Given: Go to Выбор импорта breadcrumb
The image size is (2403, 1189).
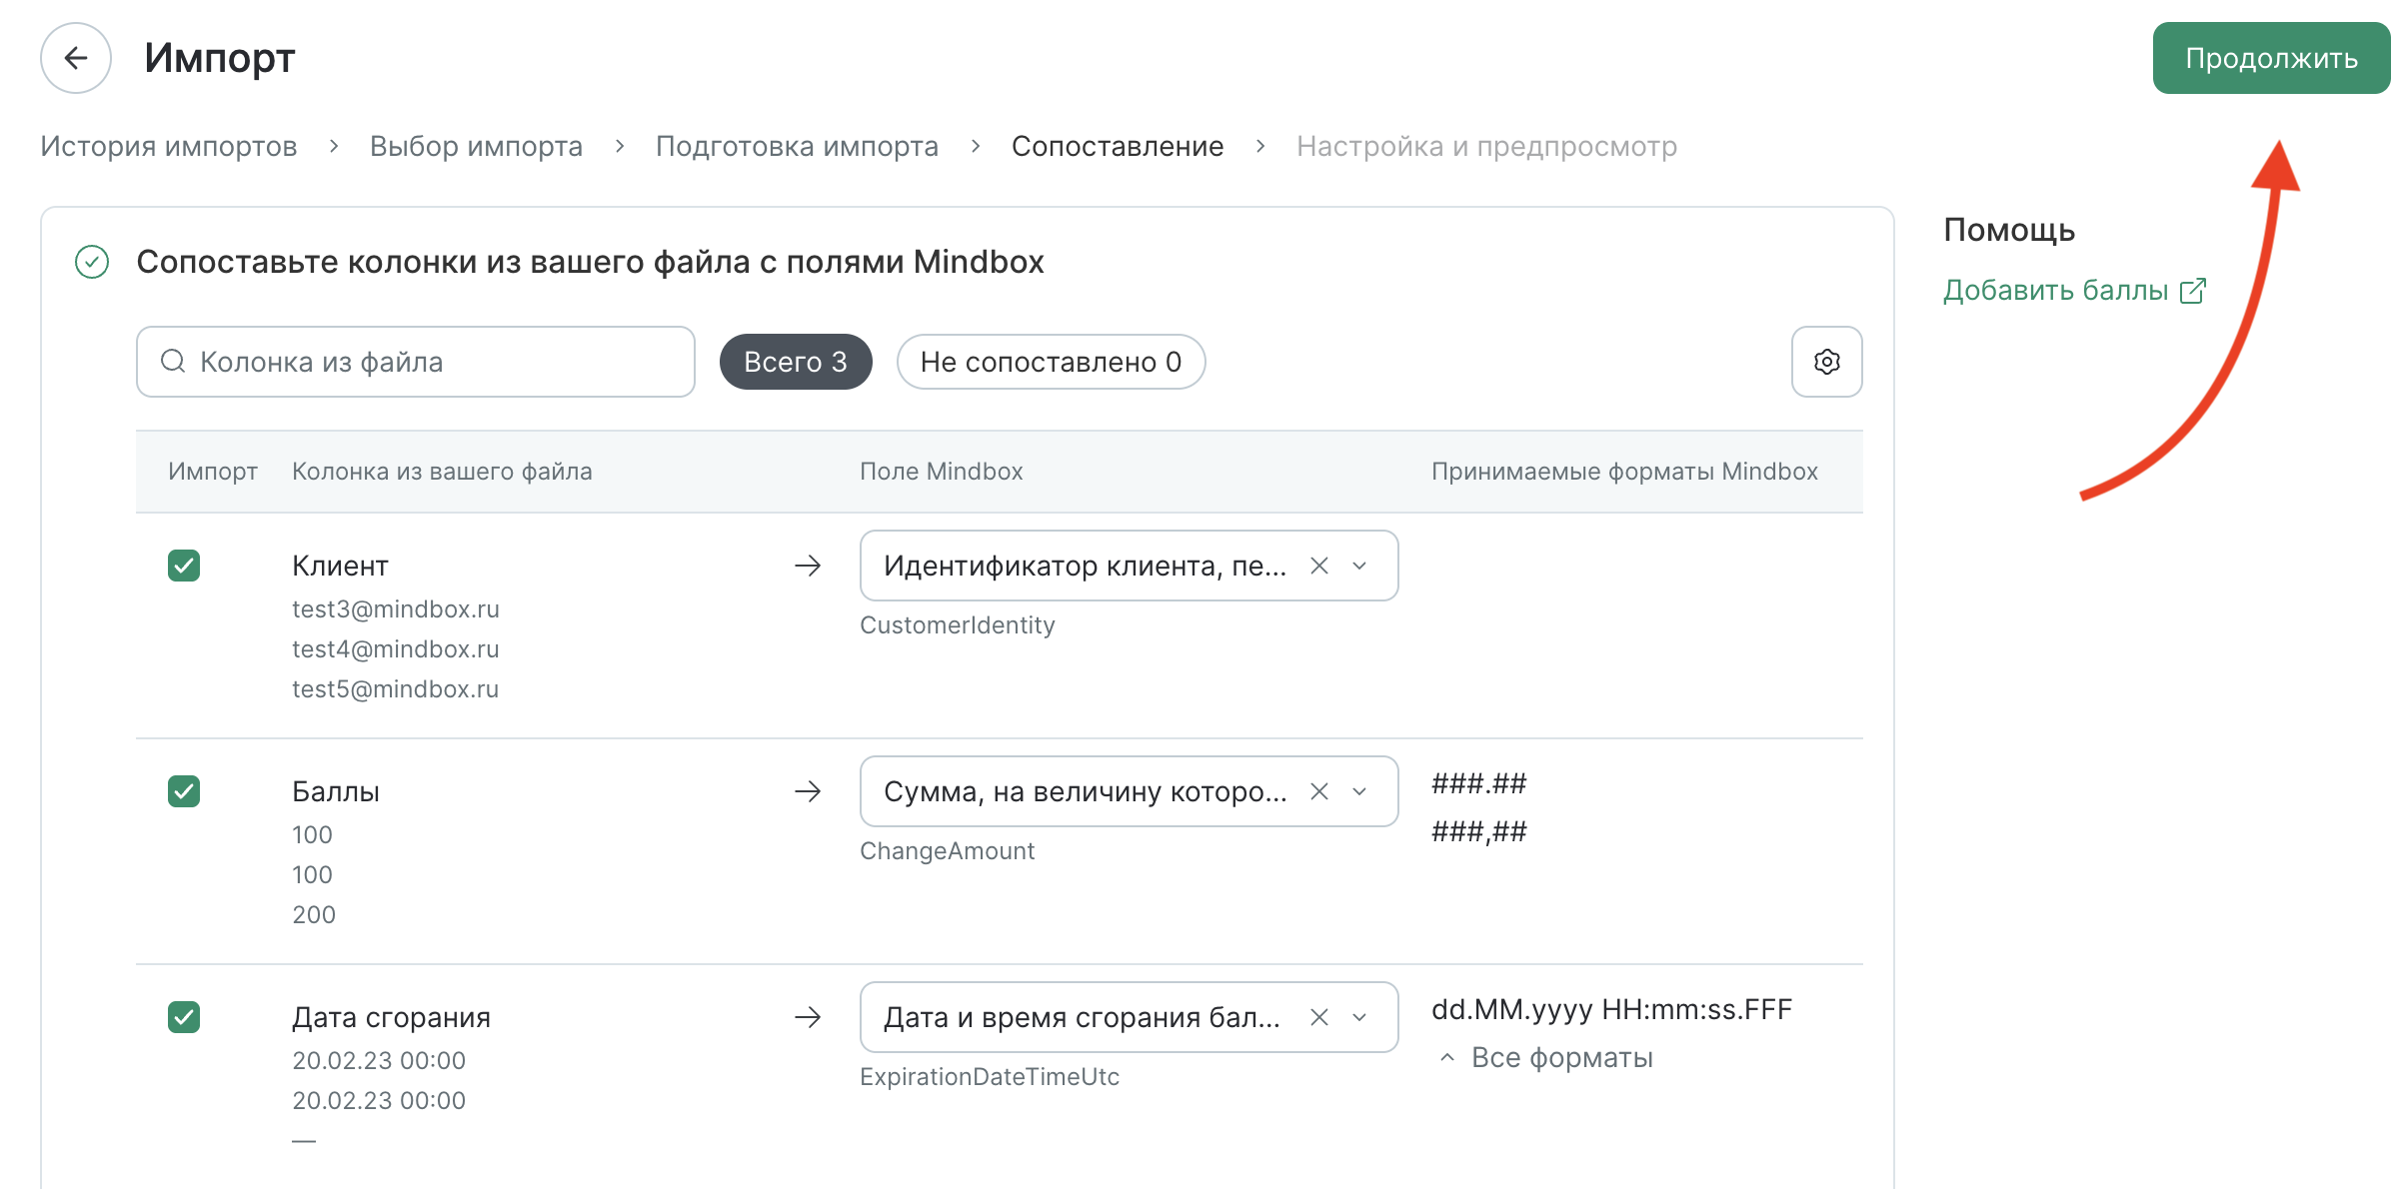Looking at the screenshot, I should [x=476, y=146].
